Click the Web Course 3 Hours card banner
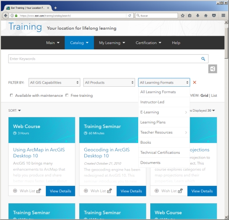Screen dimensions: 229x220 pos(42,130)
